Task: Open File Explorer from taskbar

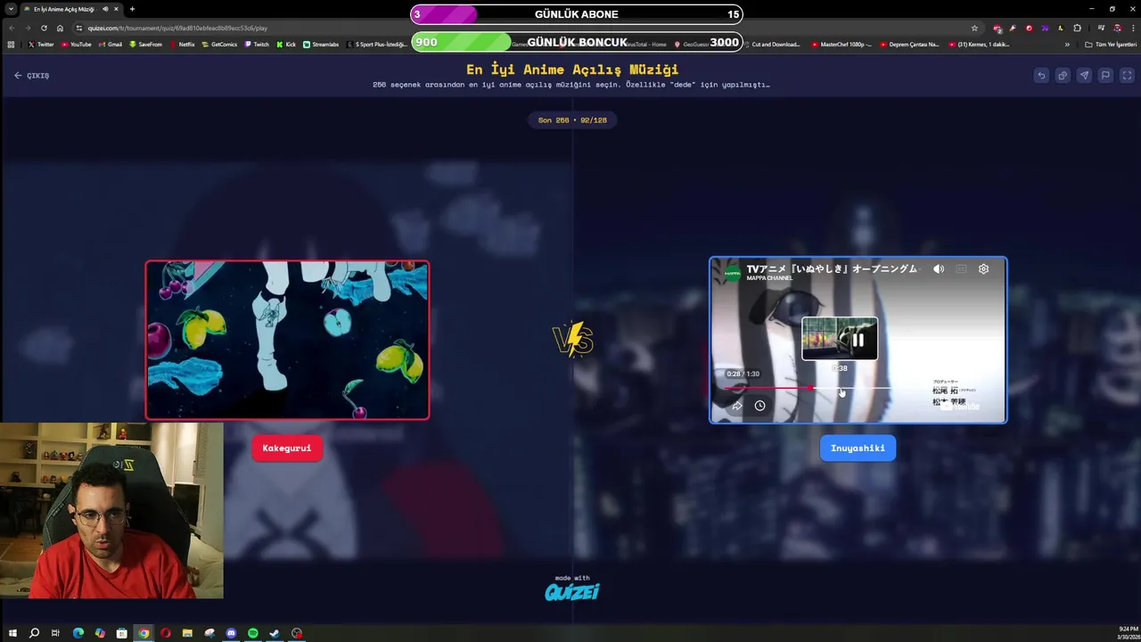Action: click(x=187, y=633)
